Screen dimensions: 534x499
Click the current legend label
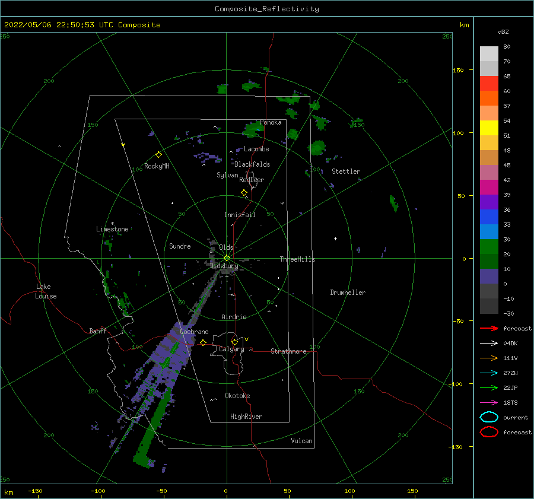(x=516, y=418)
